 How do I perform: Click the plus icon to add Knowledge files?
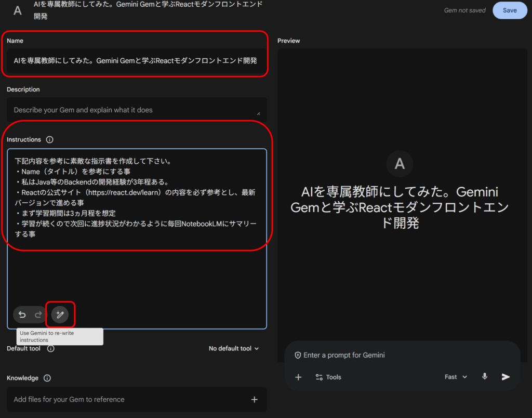(254, 399)
